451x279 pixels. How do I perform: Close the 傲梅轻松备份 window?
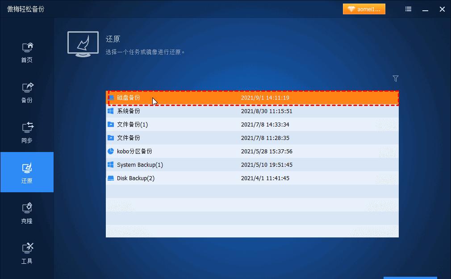443,9
